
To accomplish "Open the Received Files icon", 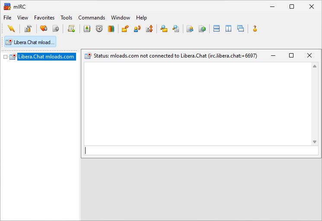I will pyautogui.click(x=164, y=29).
